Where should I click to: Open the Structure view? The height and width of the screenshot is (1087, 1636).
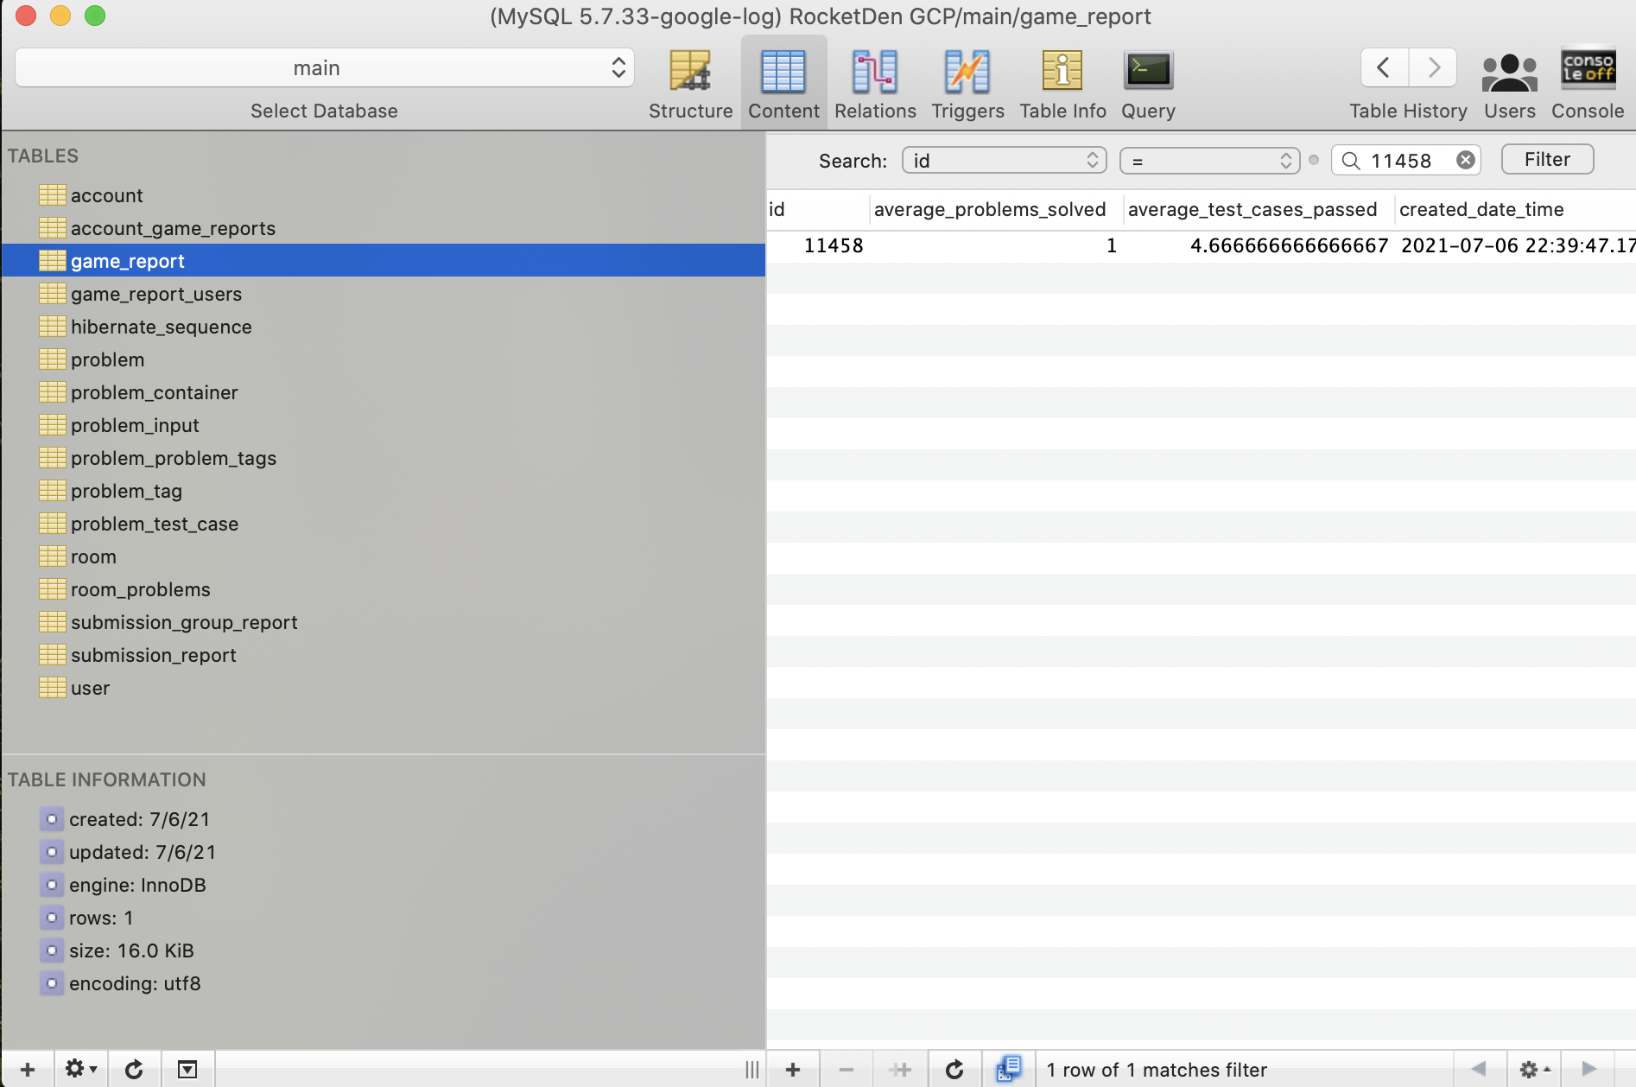[690, 84]
